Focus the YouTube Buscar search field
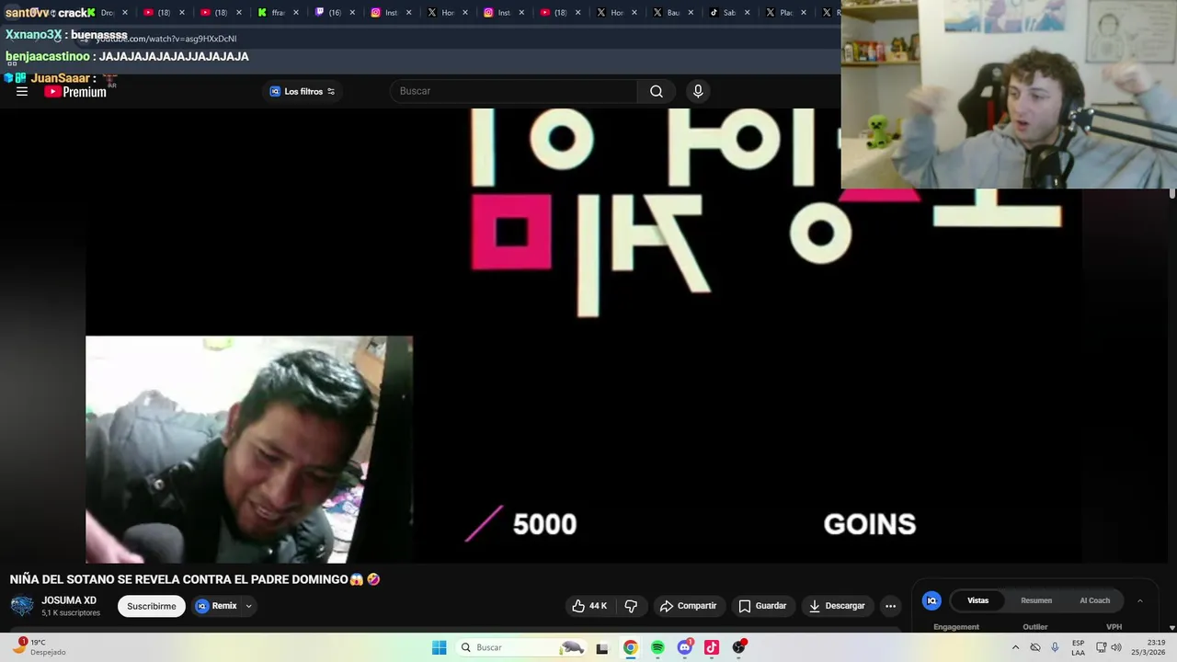Image resolution: width=1177 pixels, height=662 pixels. [513, 91]
